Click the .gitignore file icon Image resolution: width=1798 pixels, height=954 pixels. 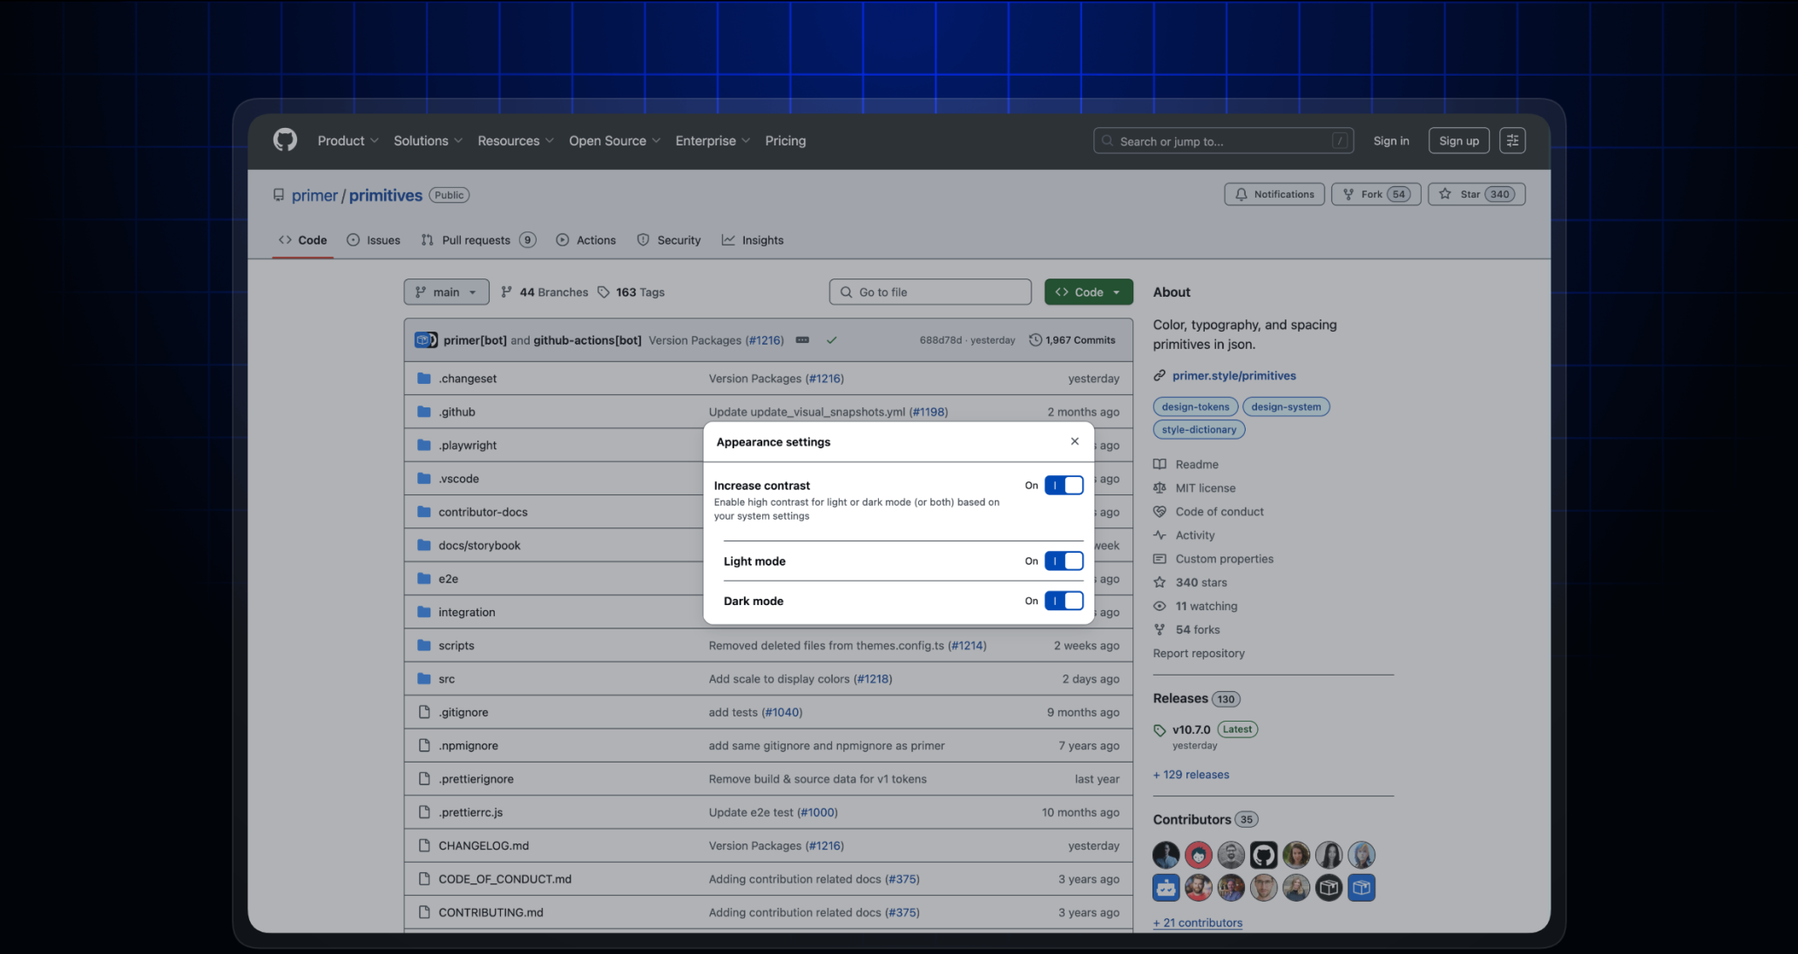pos(424,712)
